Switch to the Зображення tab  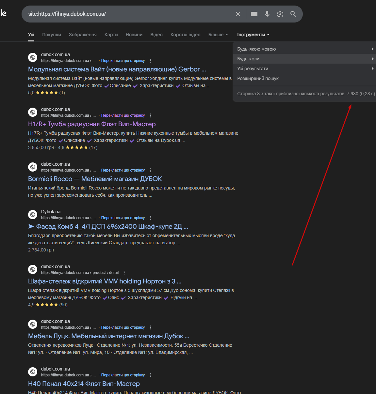(83, 35)
